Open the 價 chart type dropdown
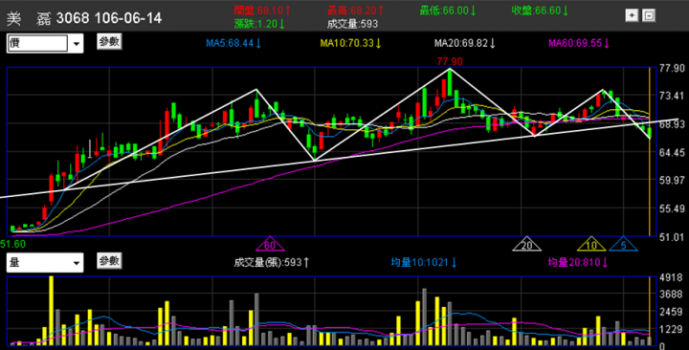 [x=45, y=43]
